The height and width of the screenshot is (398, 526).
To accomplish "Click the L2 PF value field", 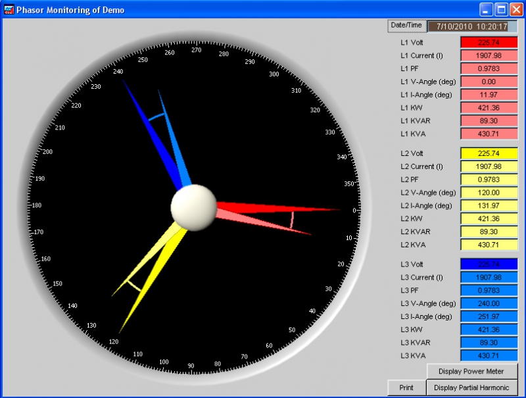I will (489, 180).
